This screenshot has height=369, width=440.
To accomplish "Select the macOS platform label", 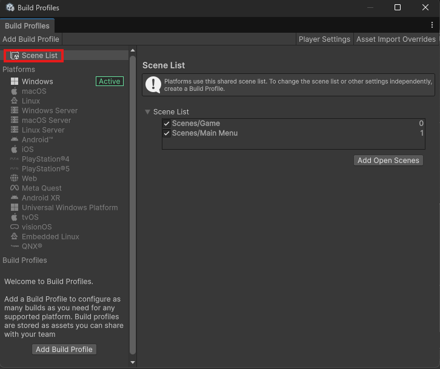I will click(x=34, y=91).
